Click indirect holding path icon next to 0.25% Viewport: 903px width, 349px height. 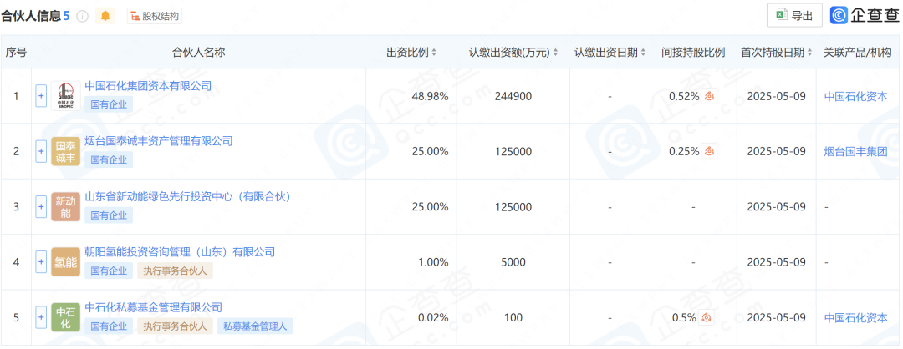709,151
